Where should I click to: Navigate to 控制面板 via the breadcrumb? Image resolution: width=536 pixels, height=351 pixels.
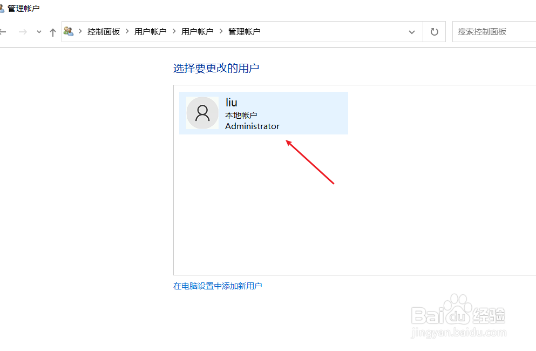pyautogui.click(x=104, y=31)
